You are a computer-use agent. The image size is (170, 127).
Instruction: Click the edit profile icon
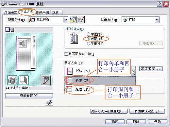pyautogui.click(x=81, y=20)
